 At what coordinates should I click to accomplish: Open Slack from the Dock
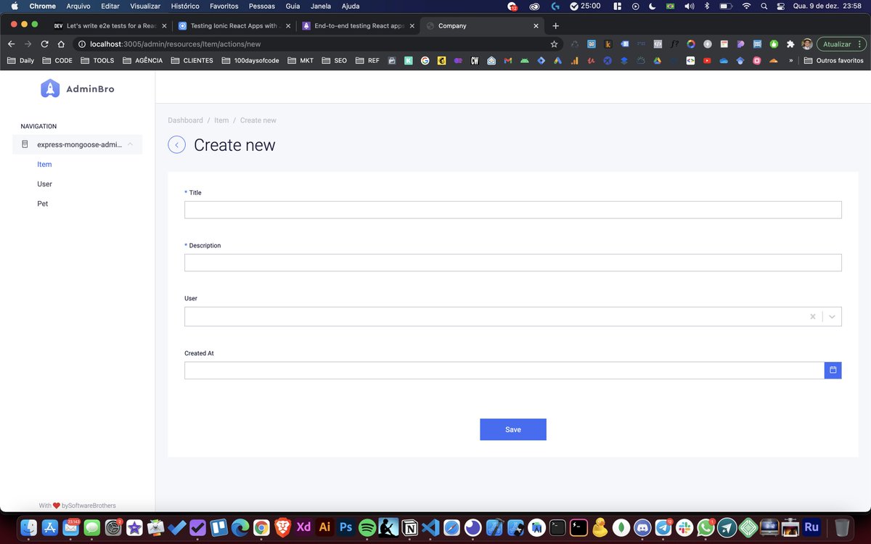point(684,527)
